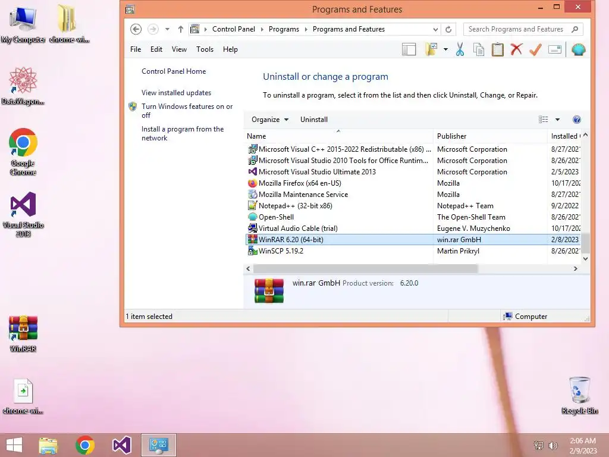The image size is (609, 457).
Task: Open the folder options dropdown arrow
Action: (445, 50)
